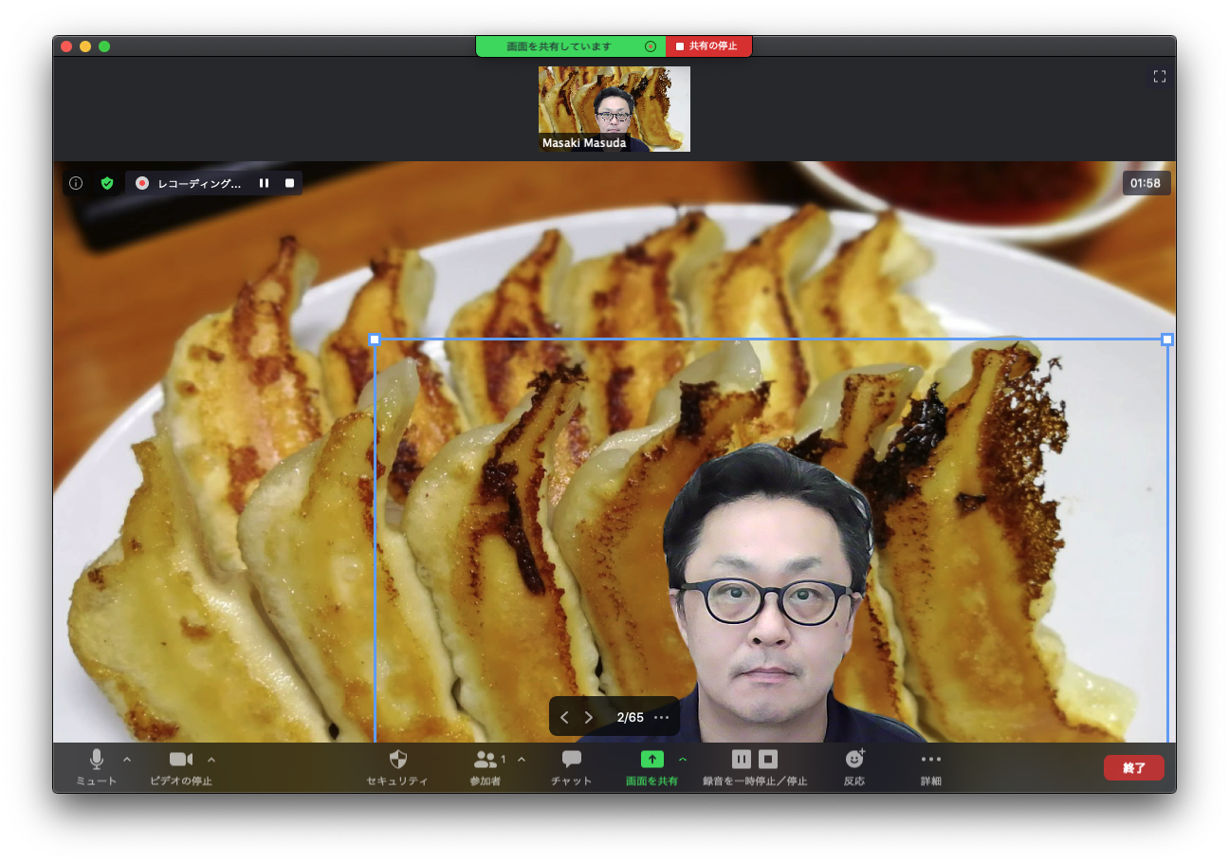Open the reactions (反応) emoji menu
Image resolution: width=1229 pixels, height=863 pixels.
(x=854, y=760)
